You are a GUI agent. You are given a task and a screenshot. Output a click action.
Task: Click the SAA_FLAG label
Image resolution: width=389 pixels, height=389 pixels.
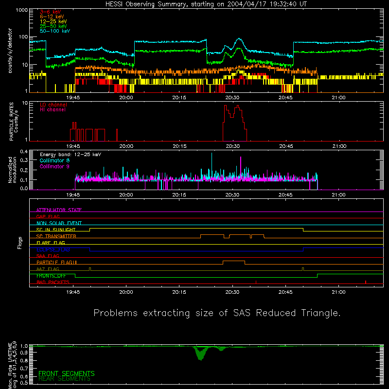click(x=48, y=256)
